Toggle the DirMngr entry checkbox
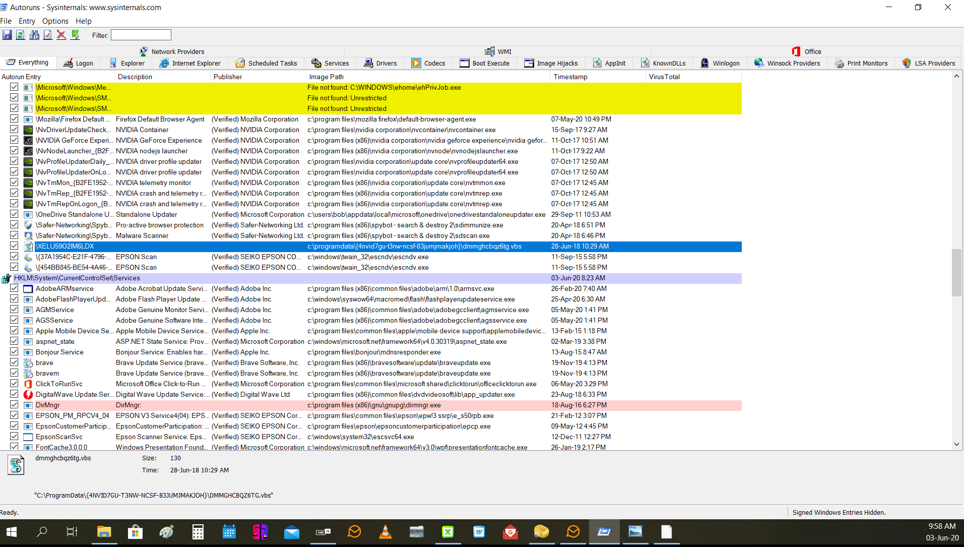The height and width of the screenshot is (547, 964). pyautogui.click(x=14, y=405)
